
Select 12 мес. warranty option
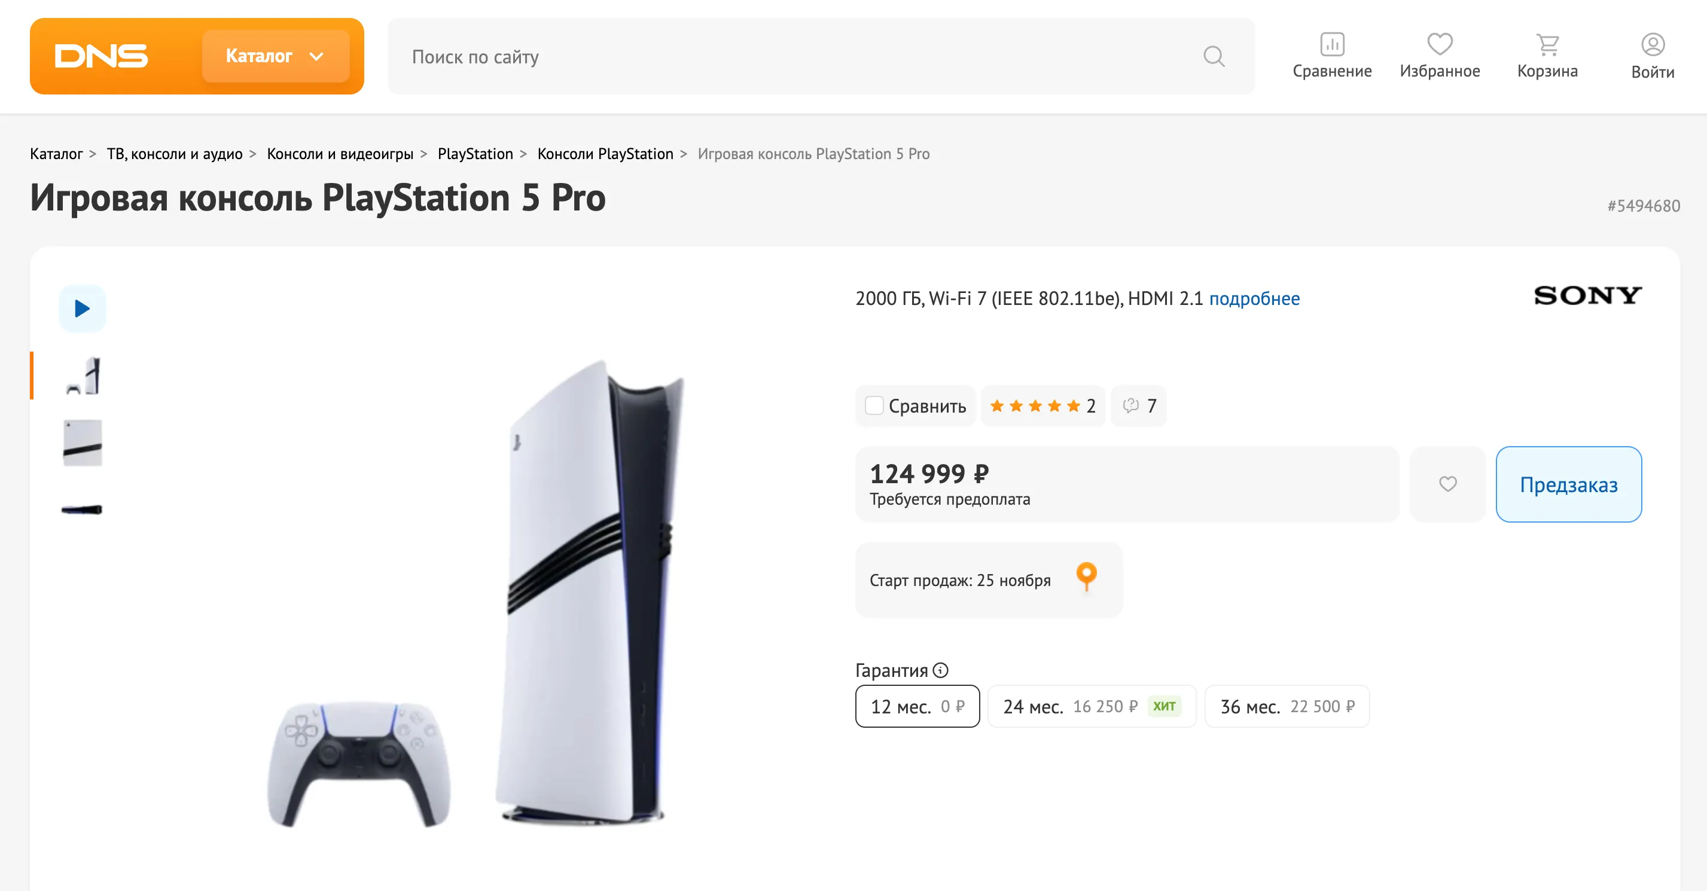click(x=917, y=706)
